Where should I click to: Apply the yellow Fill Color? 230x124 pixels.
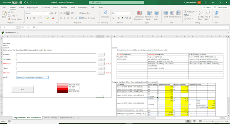[48, 18]
